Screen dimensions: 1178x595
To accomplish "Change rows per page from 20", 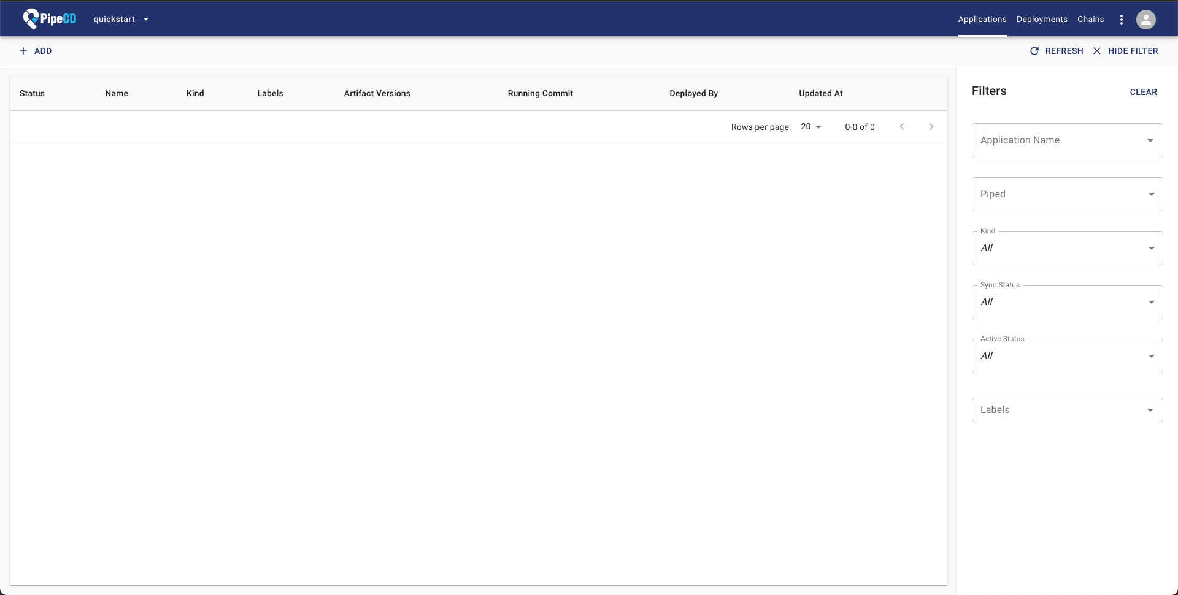I will (810, 127).
